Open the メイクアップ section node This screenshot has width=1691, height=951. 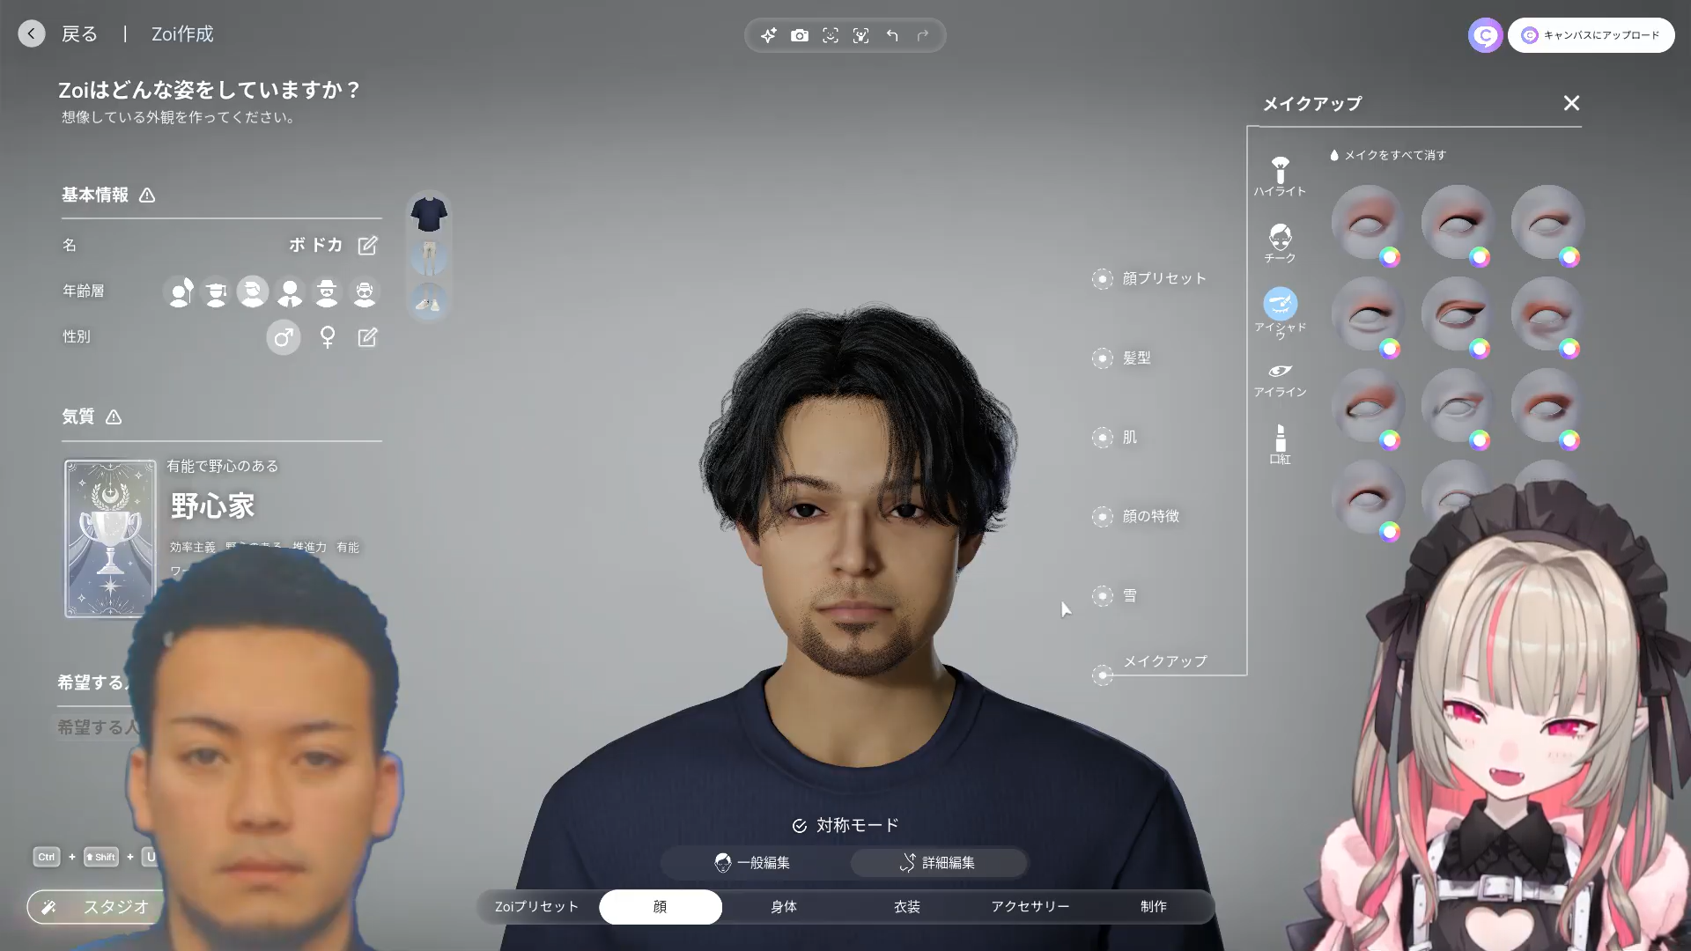[1103, 675]
